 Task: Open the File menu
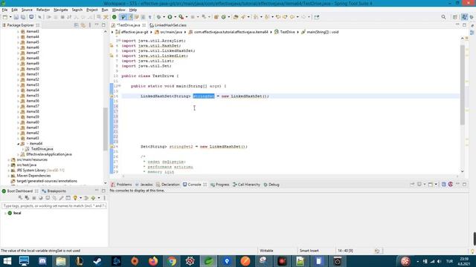coord(4,10)
